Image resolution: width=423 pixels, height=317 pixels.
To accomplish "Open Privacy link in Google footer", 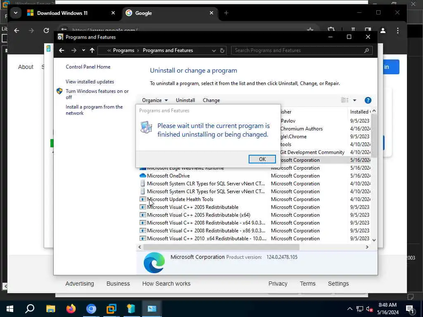I will coord(278,284).
